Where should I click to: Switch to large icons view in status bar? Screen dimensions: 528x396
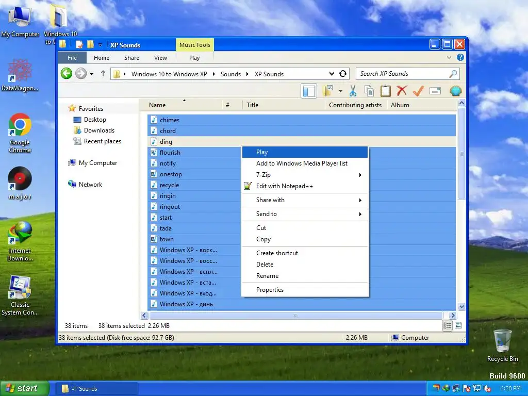coord(458,326)
